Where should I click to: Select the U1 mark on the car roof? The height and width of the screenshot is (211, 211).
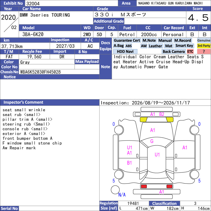pos(157,155)
